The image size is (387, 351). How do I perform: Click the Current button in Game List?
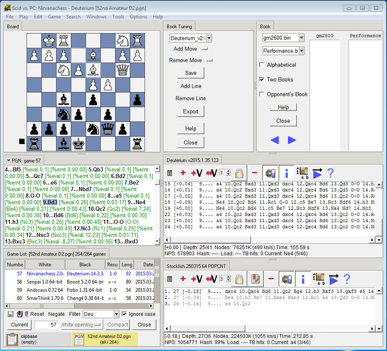20,325
